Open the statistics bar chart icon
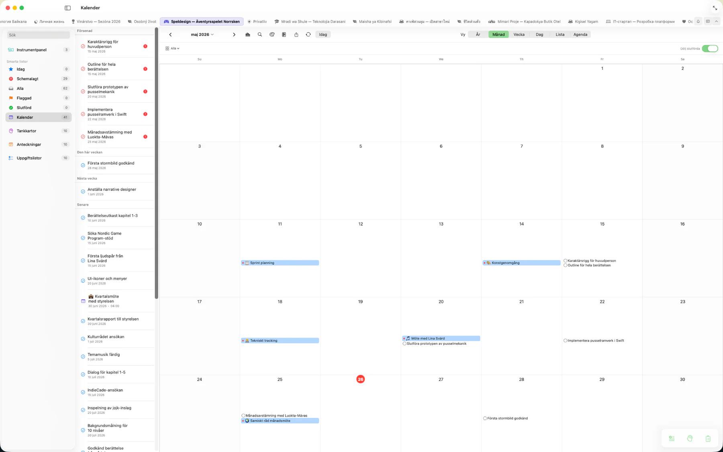The image size is (723, 452). 248,35
